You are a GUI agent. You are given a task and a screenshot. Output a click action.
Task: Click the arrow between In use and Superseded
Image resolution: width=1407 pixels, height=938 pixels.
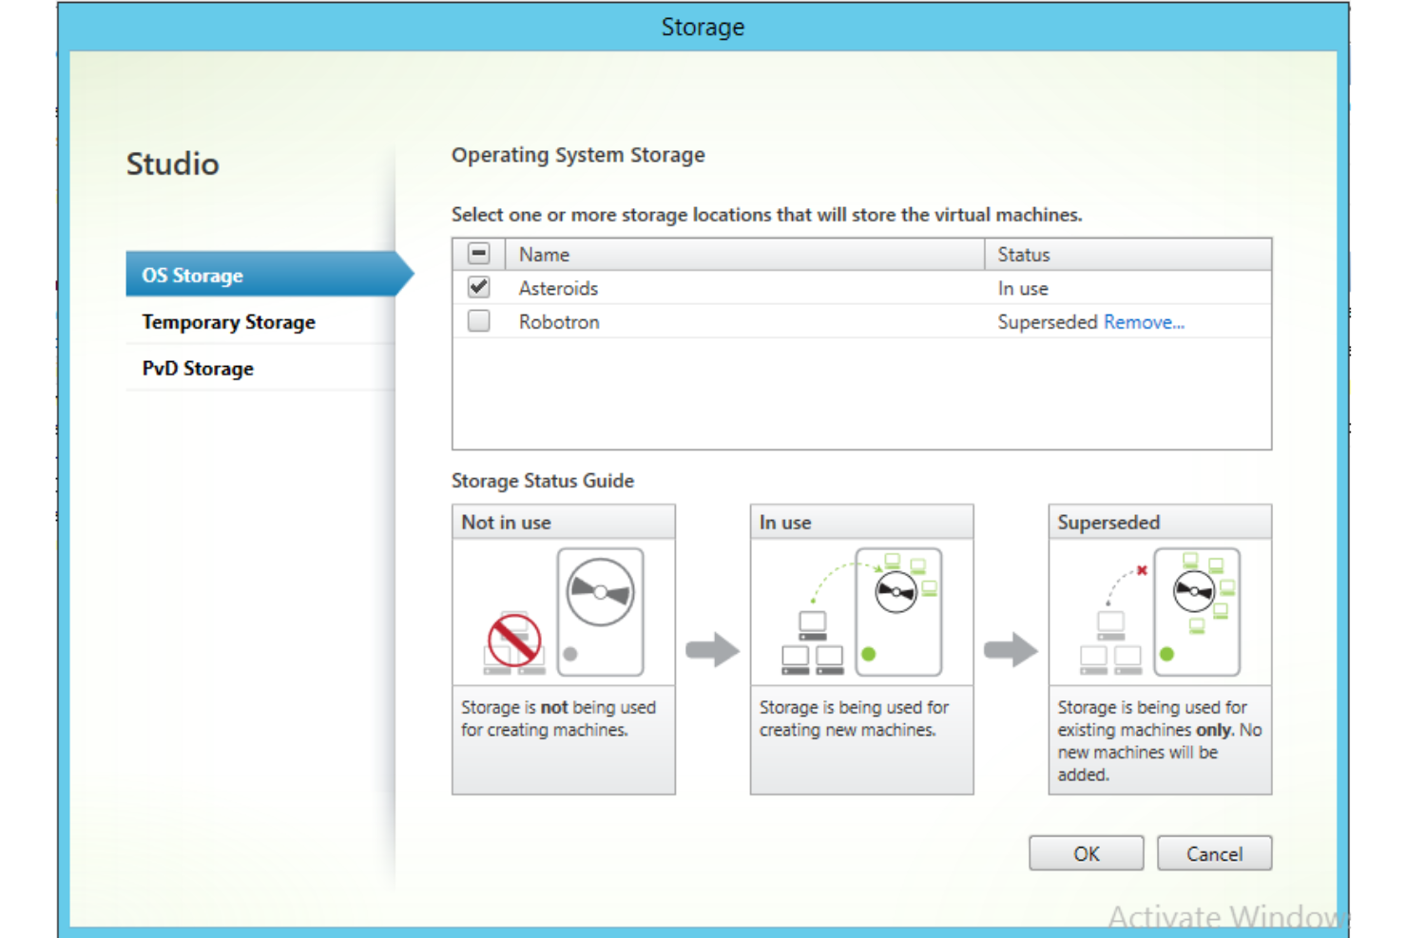pos(1011,650)
